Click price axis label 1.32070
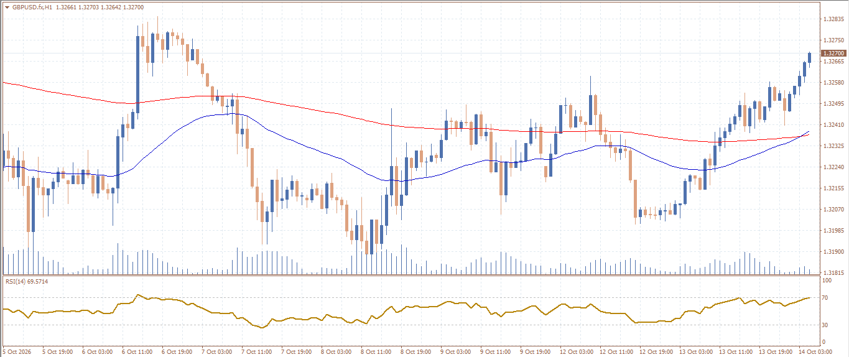This screenshot has width=849, height=357. [x=833, y=210]
